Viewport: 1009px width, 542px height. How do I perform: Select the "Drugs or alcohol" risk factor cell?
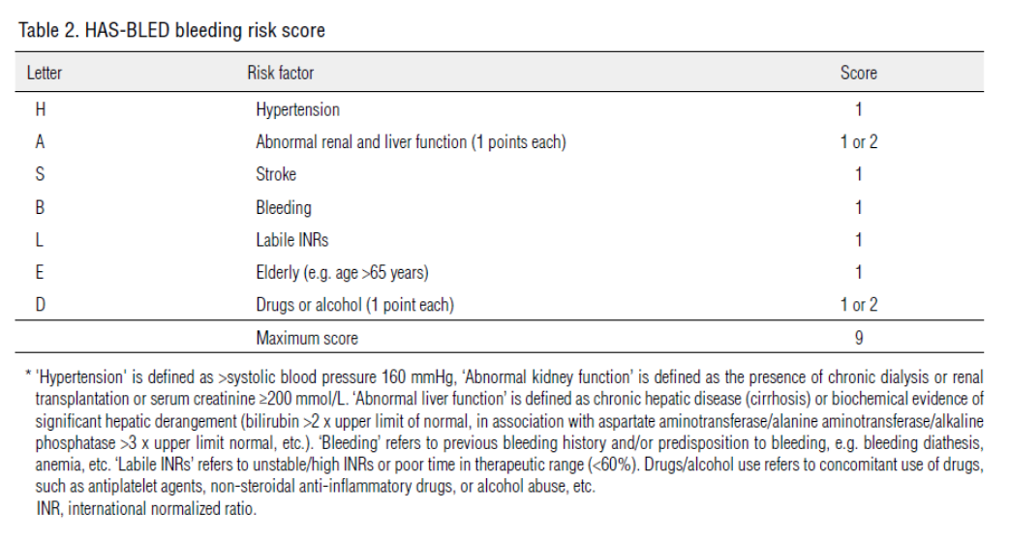point(354,306)
